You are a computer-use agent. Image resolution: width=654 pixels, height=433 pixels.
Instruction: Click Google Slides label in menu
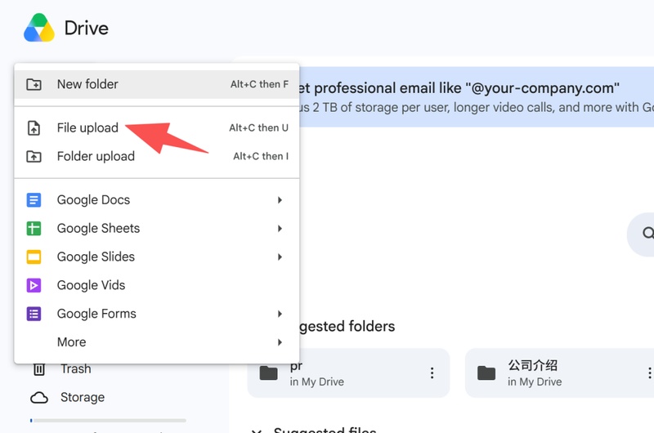[96, 257]
